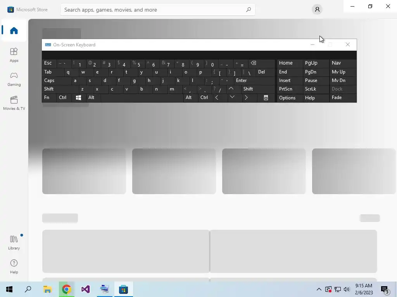This screenshot has height=297, width=397.
Task: Click the Insert key
Action: 290,80
